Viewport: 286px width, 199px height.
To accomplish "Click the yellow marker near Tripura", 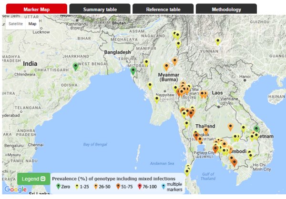I will click(x=146, y=62).
